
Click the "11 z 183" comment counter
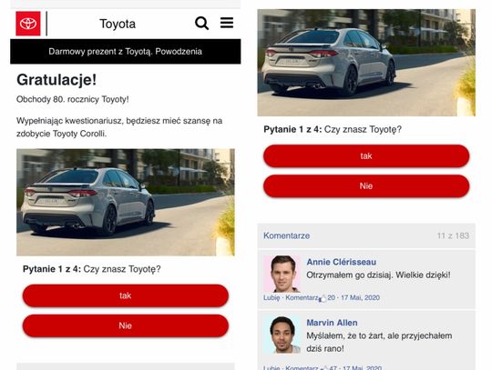coord(453,235)
